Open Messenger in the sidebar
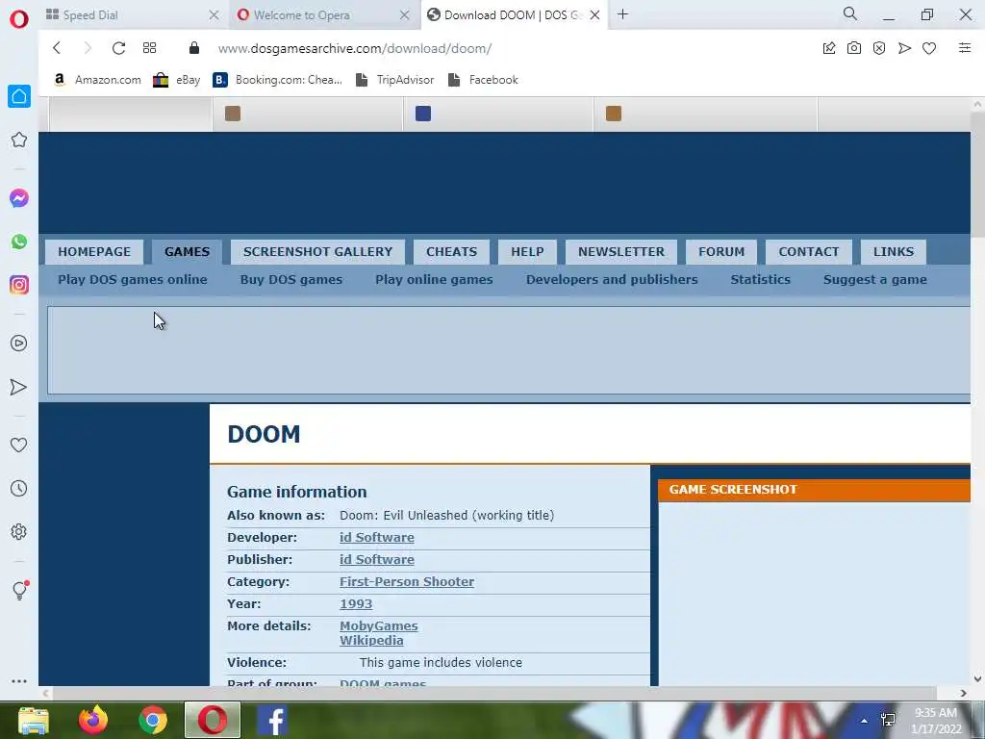This screenshot has width=985, height=739. click(19, 198)
